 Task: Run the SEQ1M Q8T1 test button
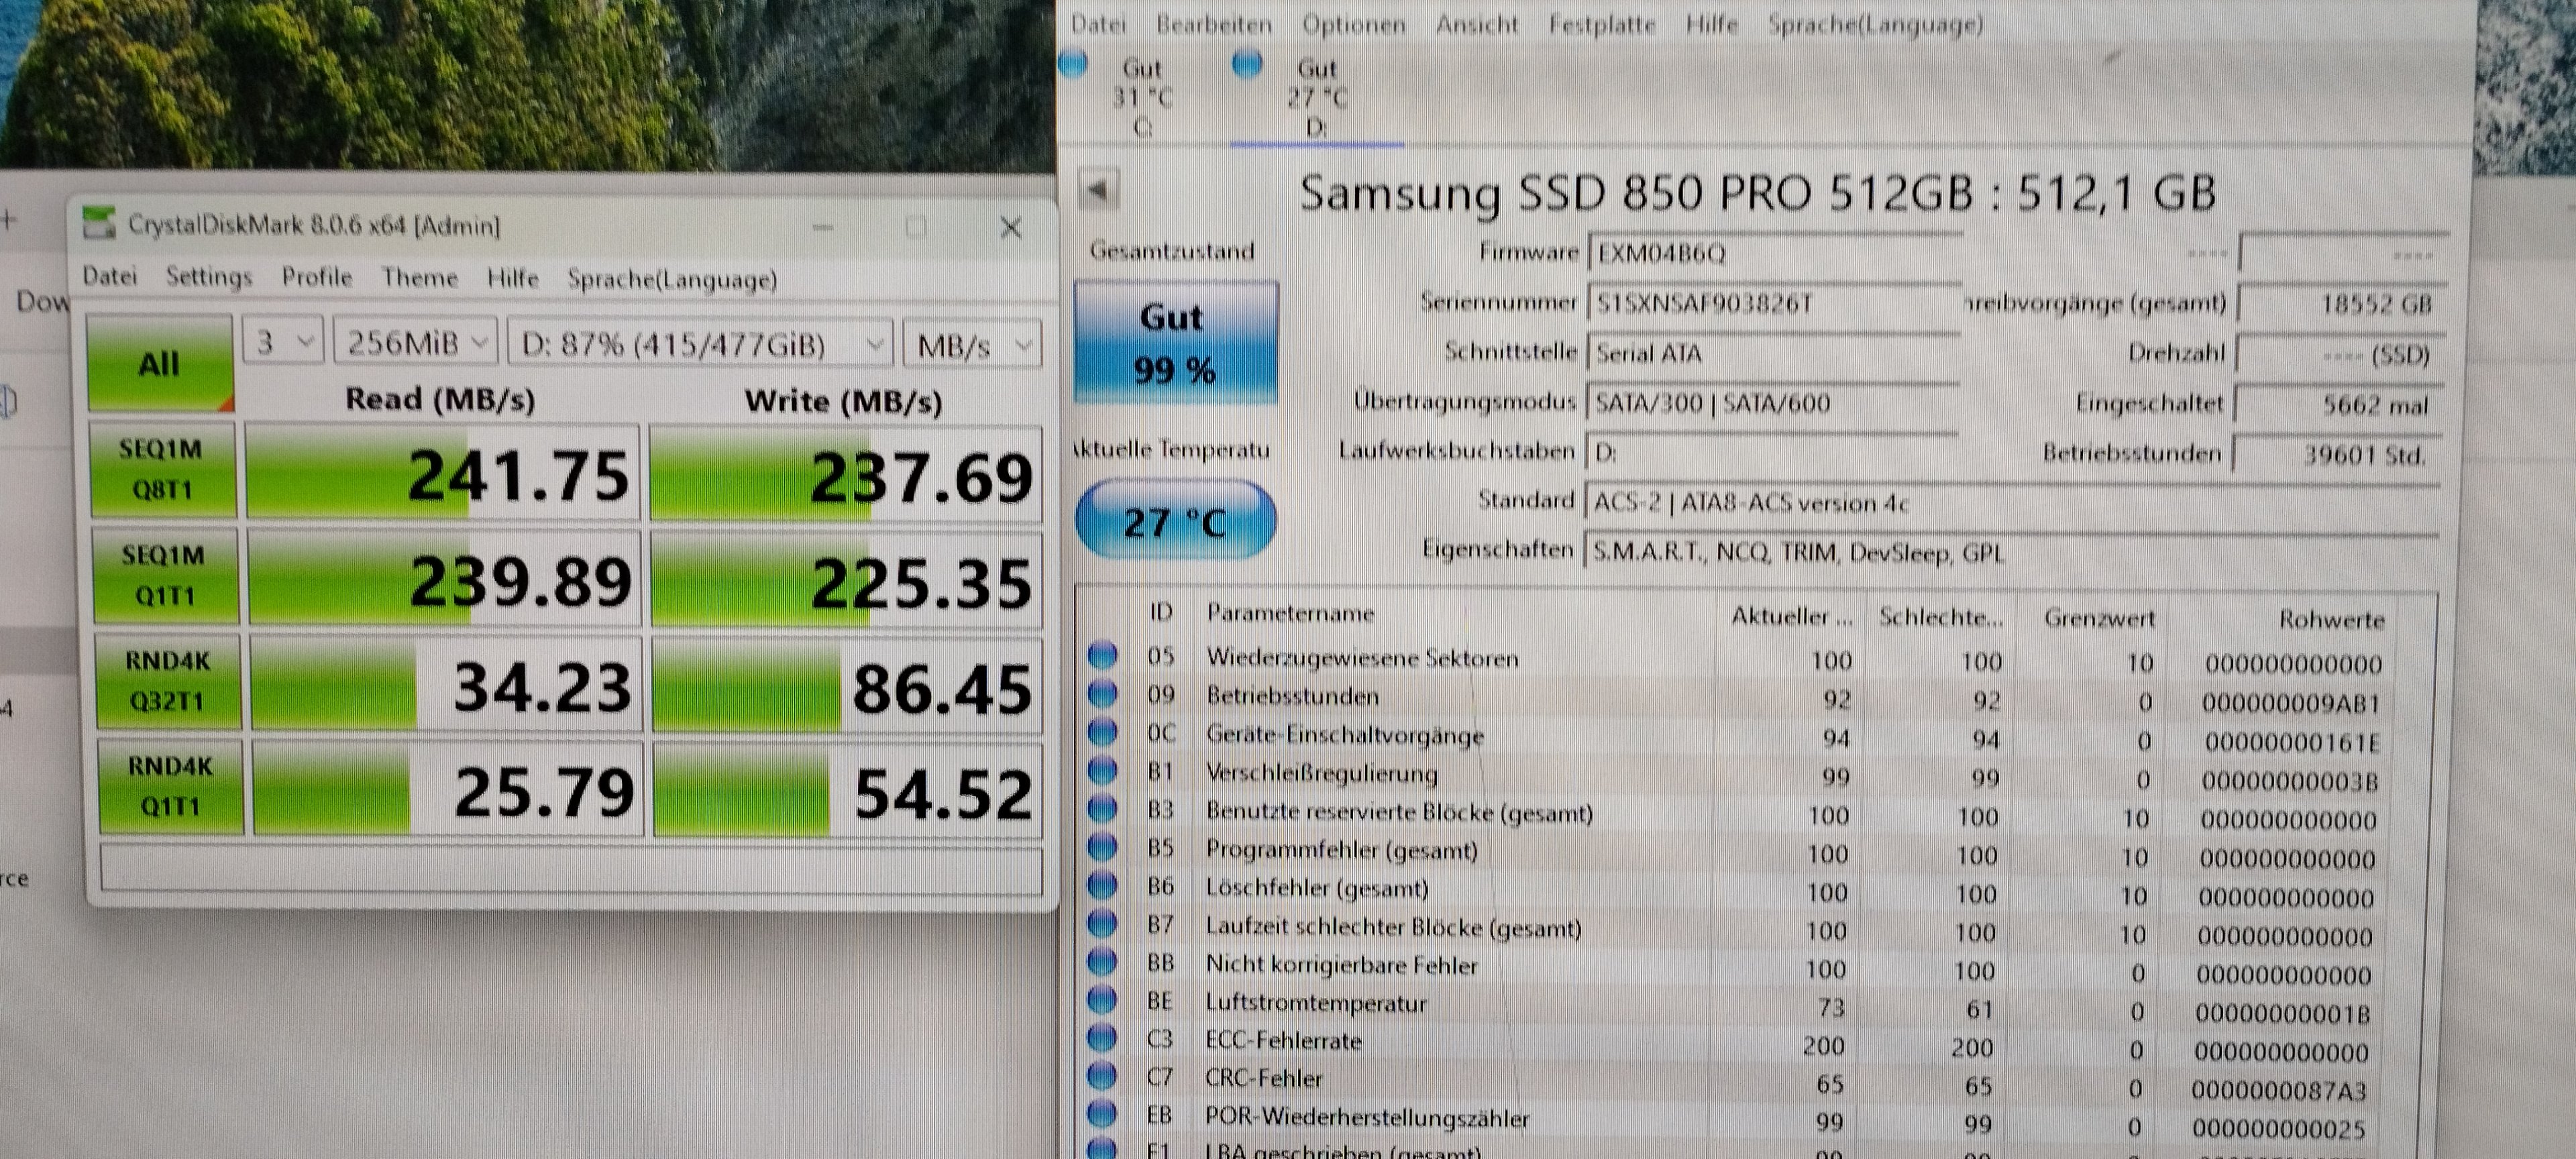(163, 469)
